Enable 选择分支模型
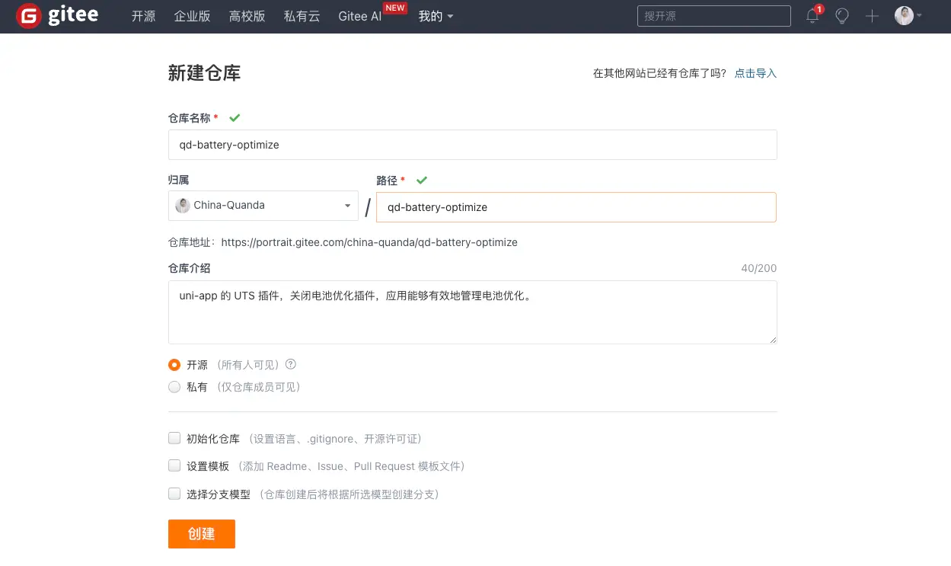The height and width of the screenshot is (566, 951). [174, 494]
